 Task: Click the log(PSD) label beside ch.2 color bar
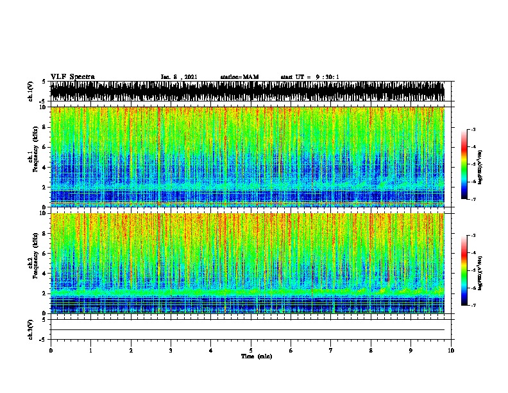(x=480, y=274)
